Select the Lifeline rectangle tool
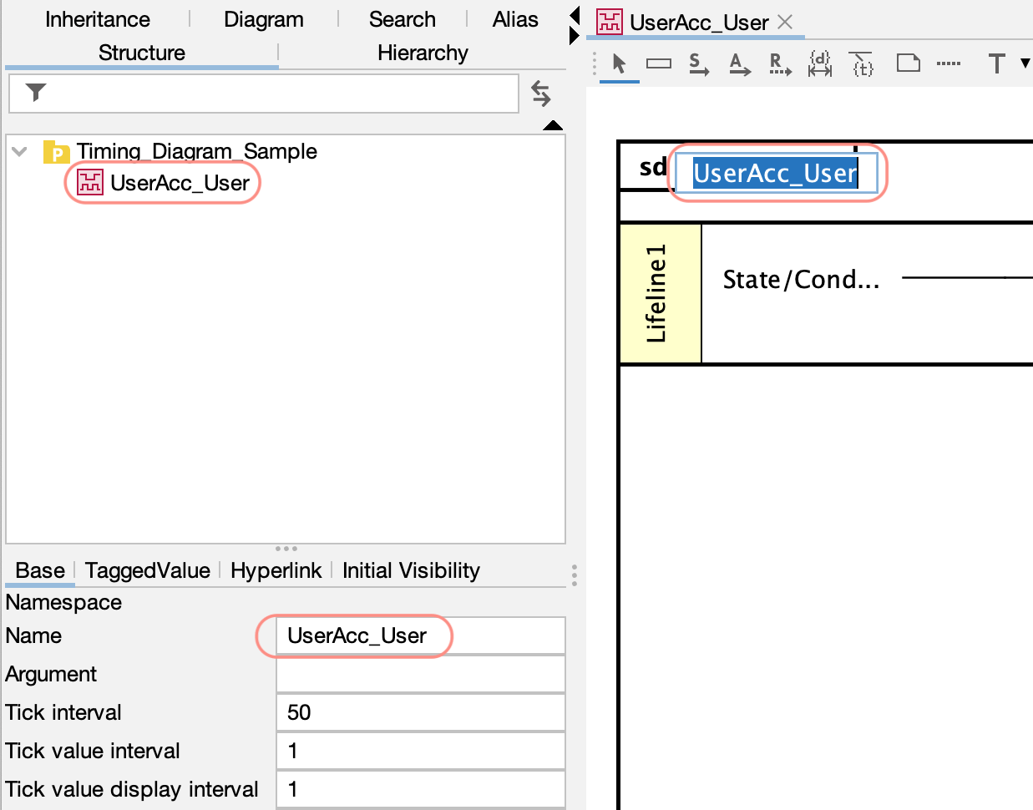Image resolution: width=1033 pixels, height=810 pixels. [658, 63]
